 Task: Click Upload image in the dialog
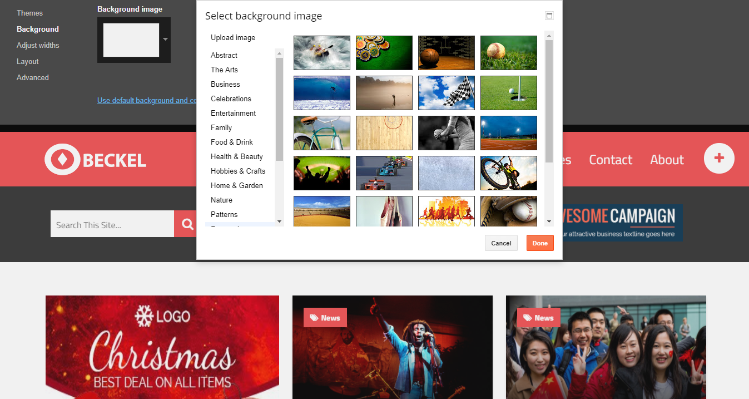tap(233, 38)
